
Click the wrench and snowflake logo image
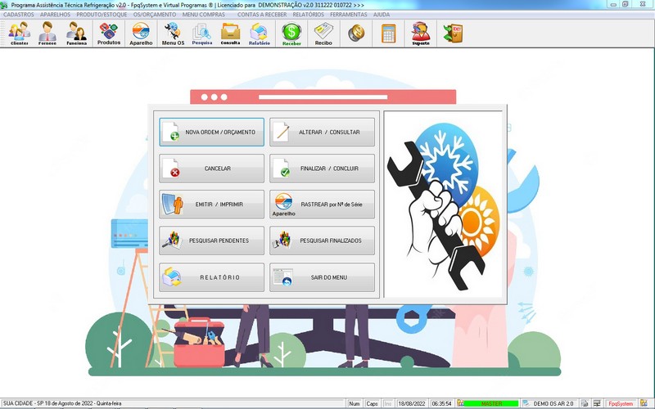443,204
